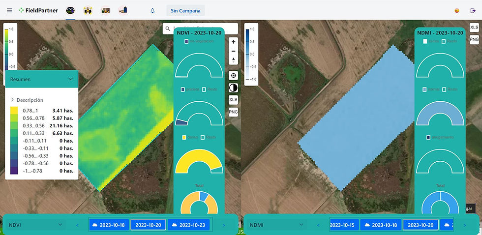Click the yellow 0.78...1 swatch
The image size is (482, 235).
click(14, 111)
